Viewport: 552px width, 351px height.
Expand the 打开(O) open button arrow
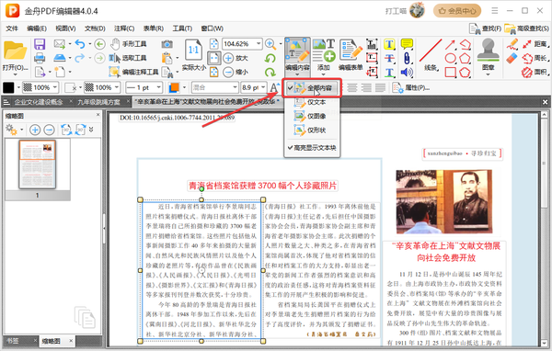(15, 74)
